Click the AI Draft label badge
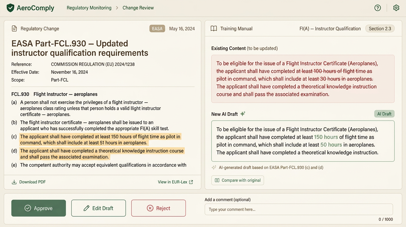406x227 pixels. pos(384,114)
